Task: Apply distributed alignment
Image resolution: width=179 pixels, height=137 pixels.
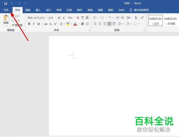Action: (x=114, y=24)
